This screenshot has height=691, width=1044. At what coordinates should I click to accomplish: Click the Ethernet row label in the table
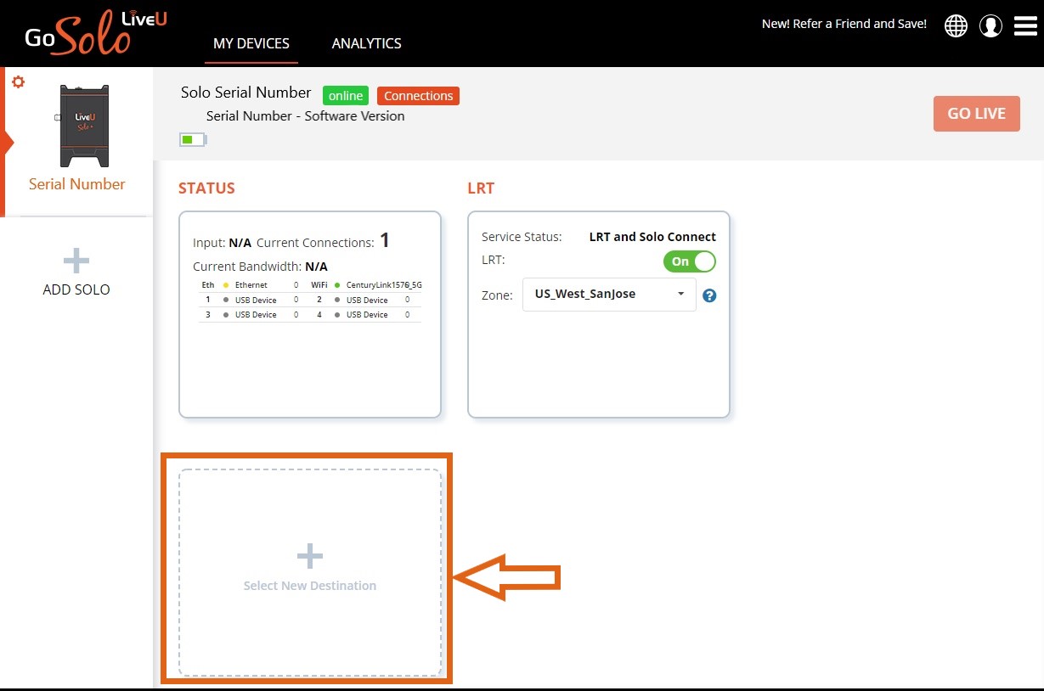(x=251, y=285)
